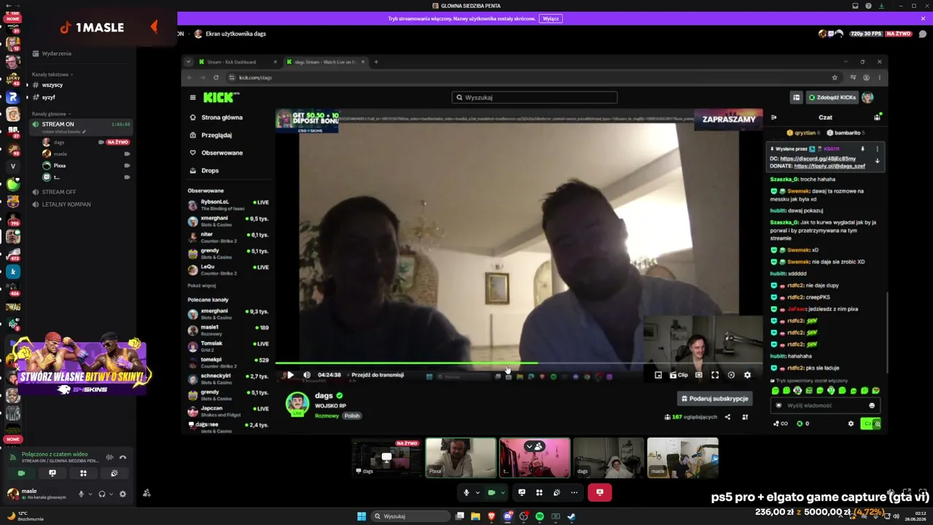Open a new tab in the shared browser
The width and height of the screenshot is (933, 525).
coord(376,62)
